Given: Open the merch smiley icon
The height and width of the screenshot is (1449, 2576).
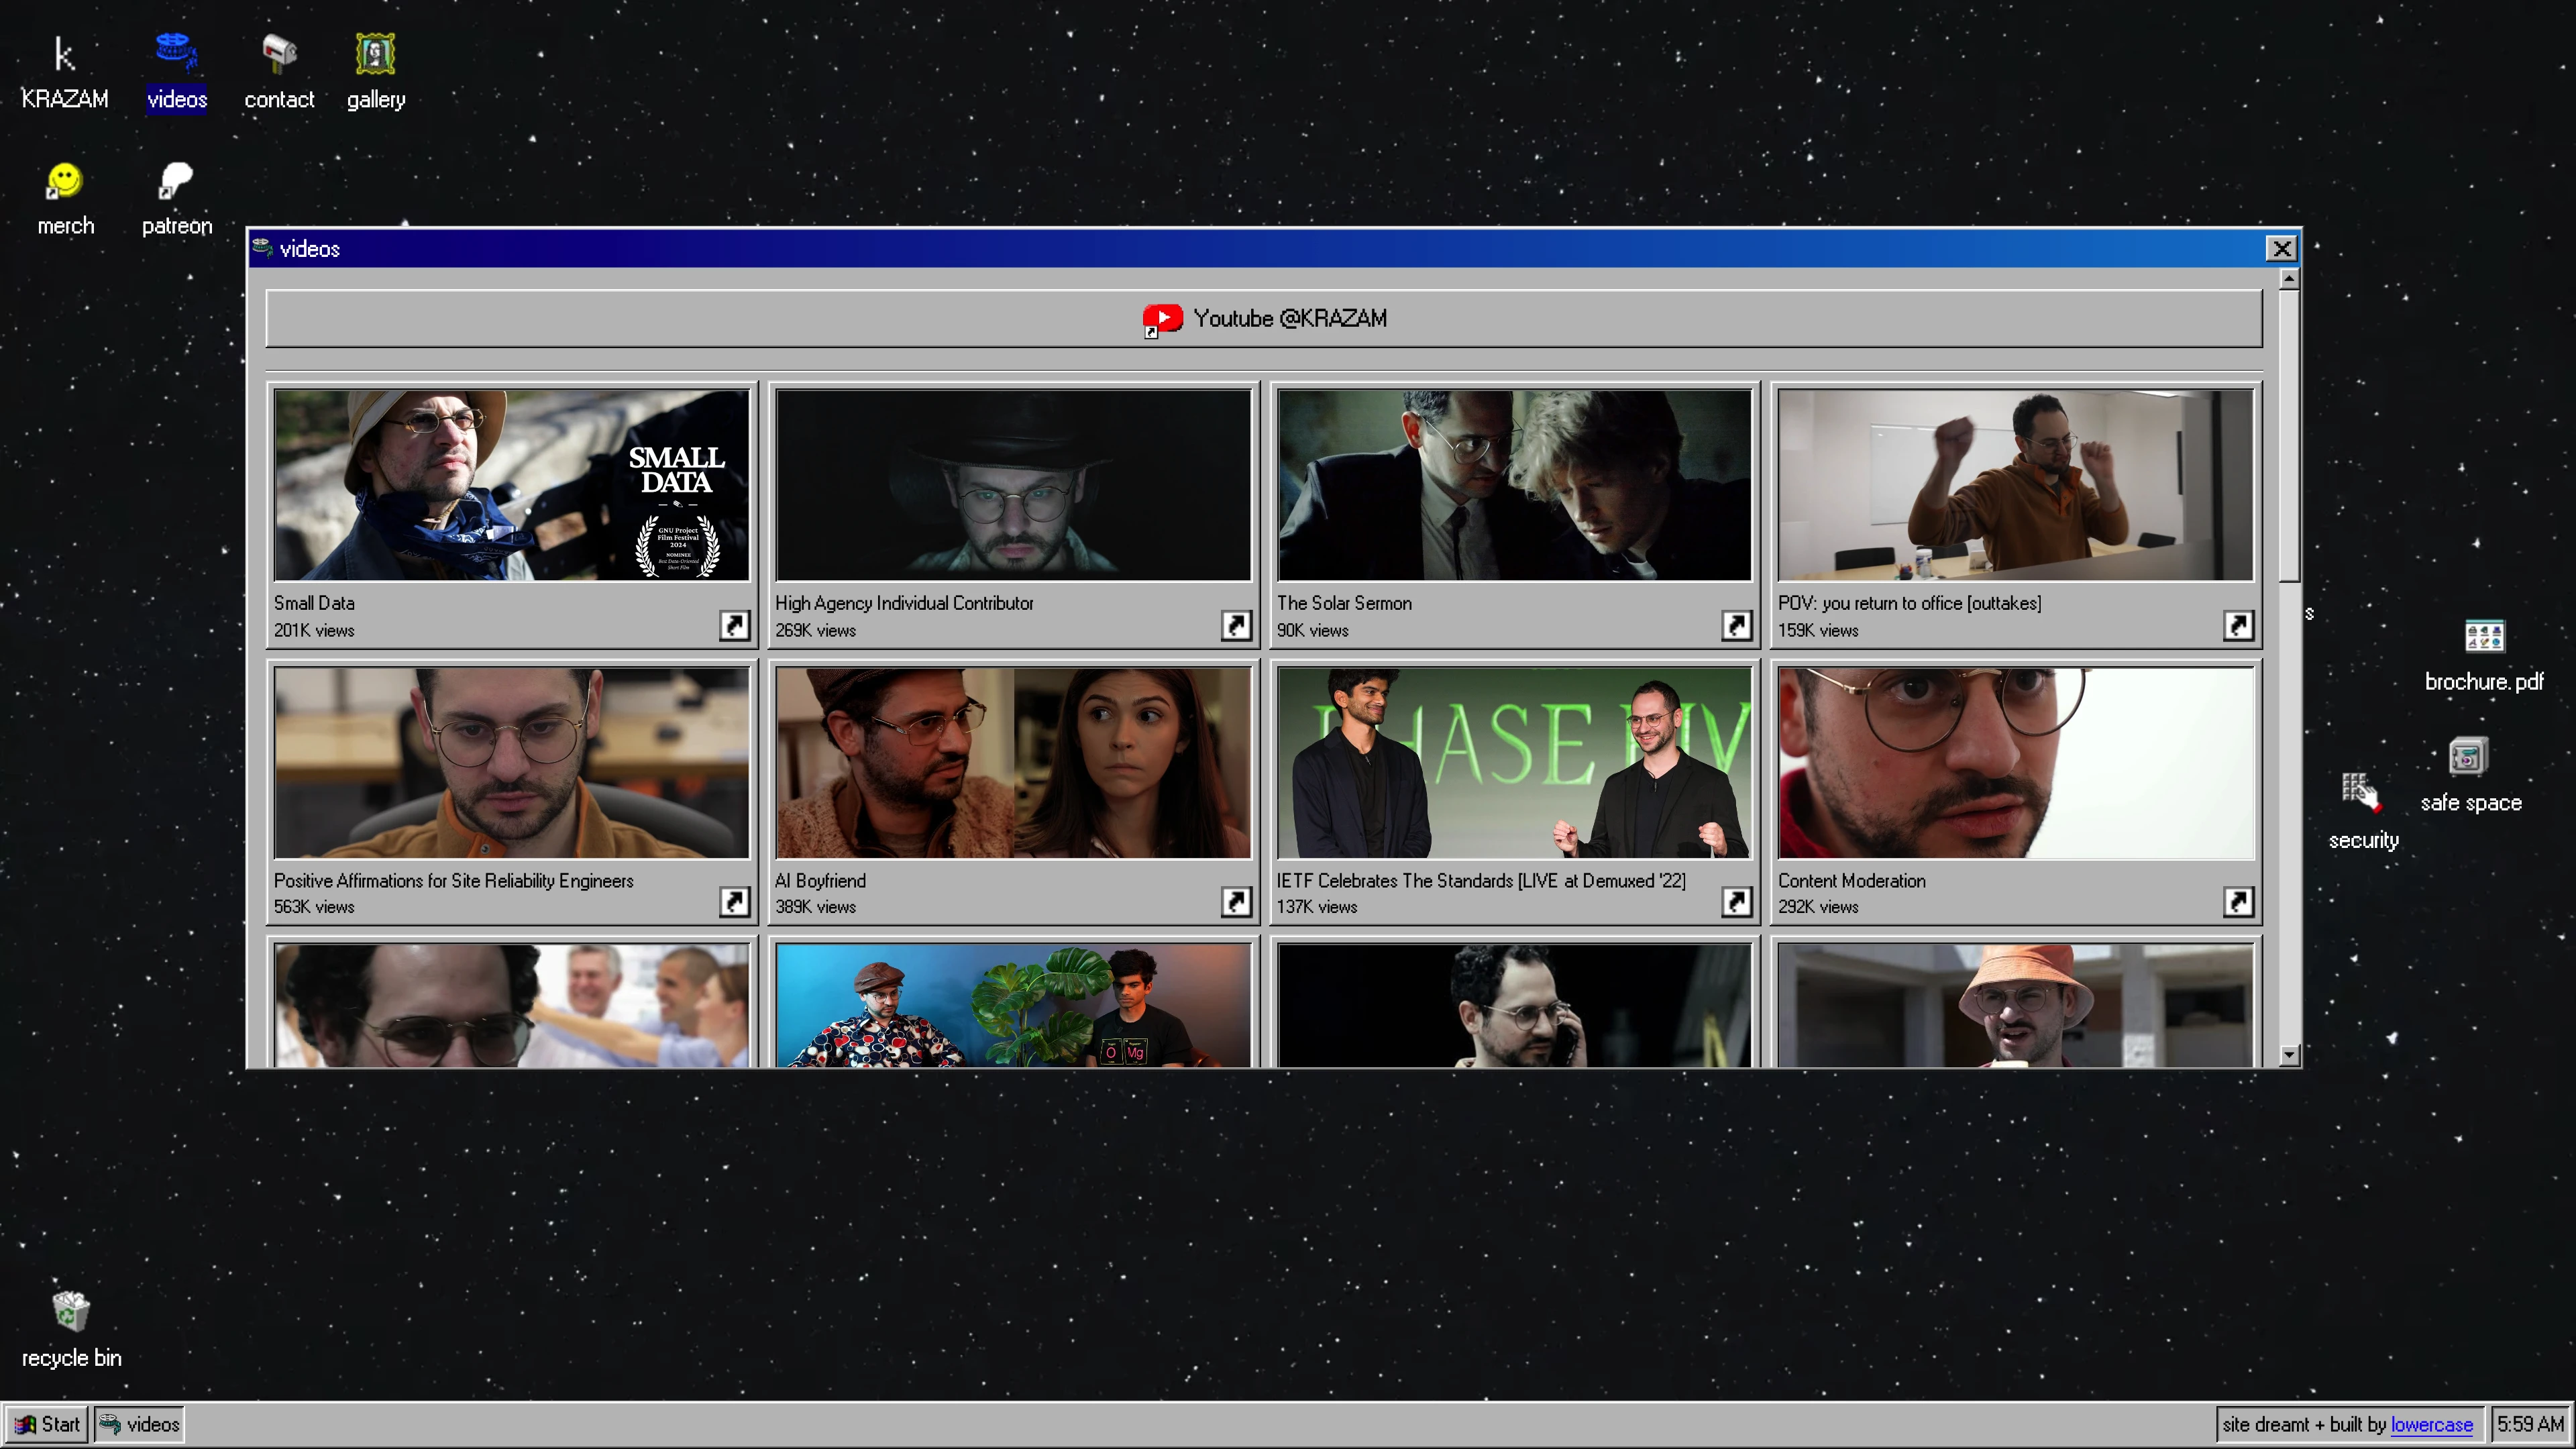Looking at the screenshot, I should (x=65, y=197).
